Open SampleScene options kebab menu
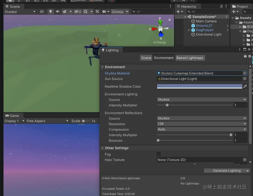Screen dimensions: 253x196 (226, 17)
